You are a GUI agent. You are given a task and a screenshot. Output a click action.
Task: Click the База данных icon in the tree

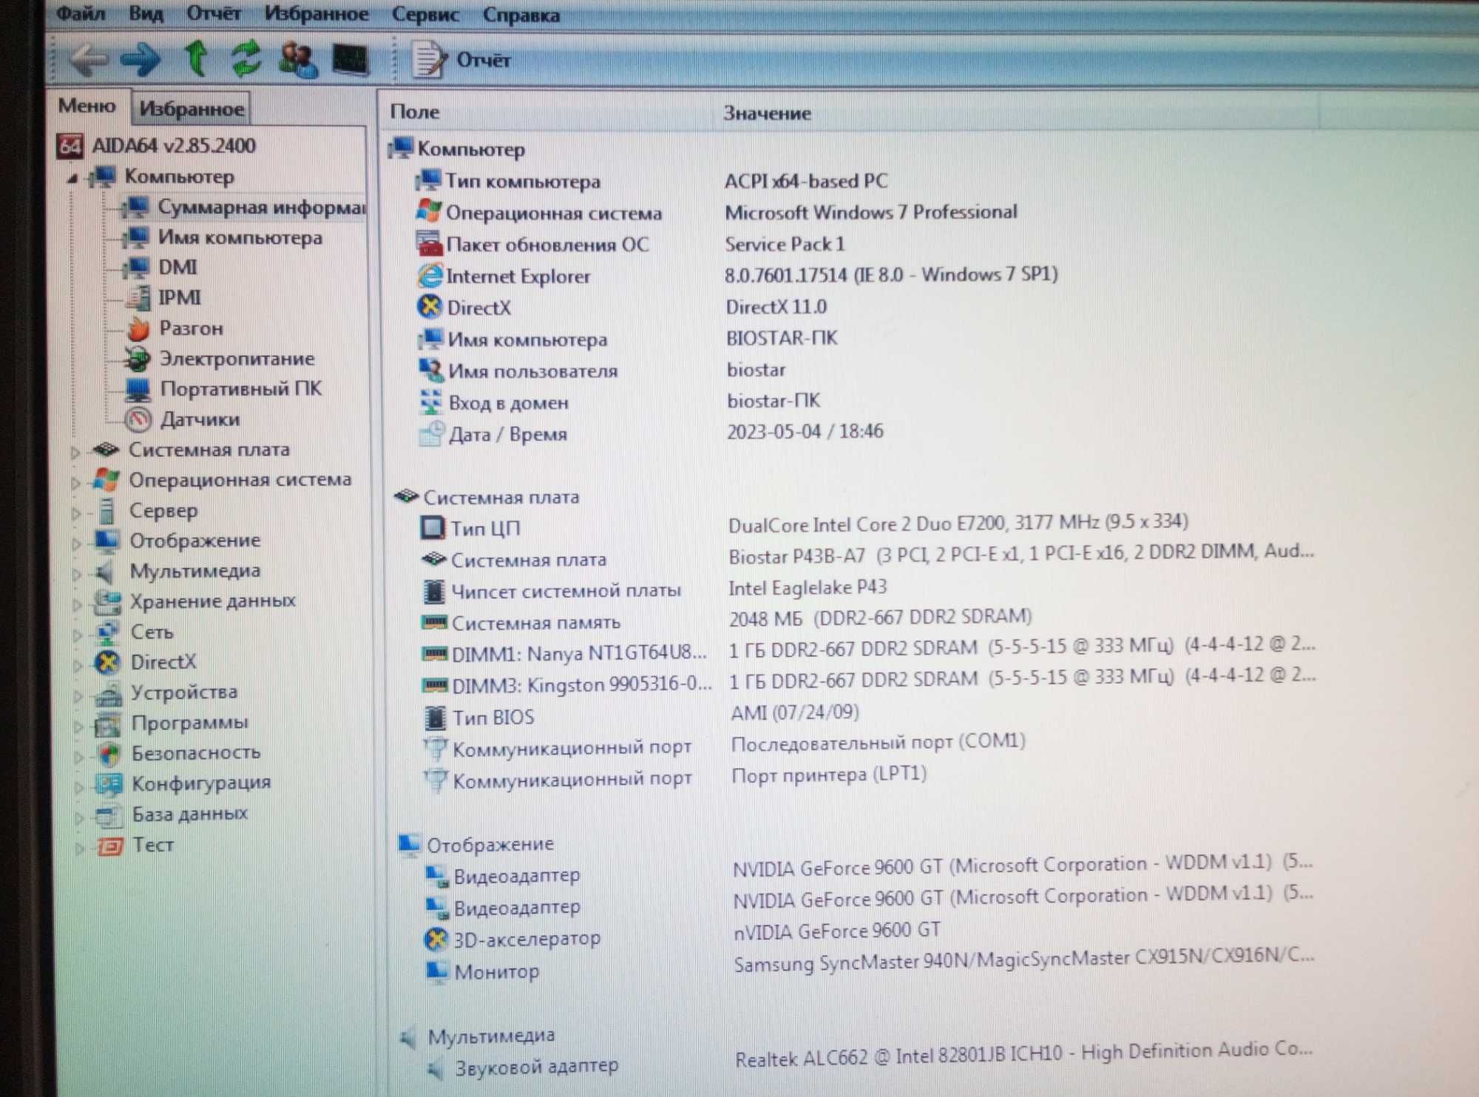(109, 815)
